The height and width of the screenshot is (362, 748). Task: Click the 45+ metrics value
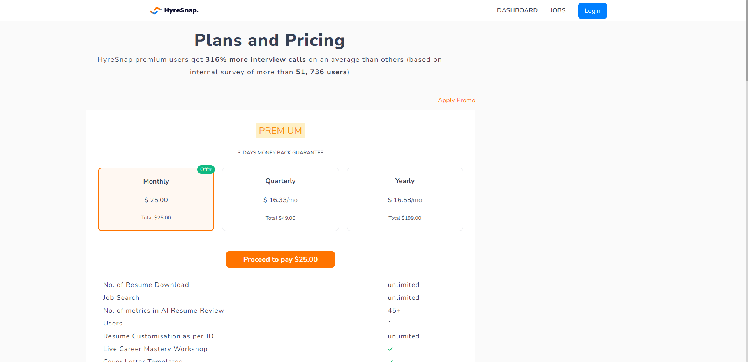point(394,311)
